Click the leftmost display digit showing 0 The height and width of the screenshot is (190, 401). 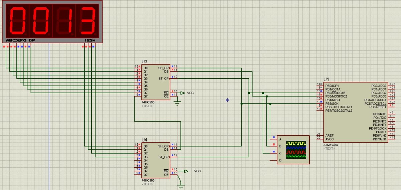tap(17, 21)
